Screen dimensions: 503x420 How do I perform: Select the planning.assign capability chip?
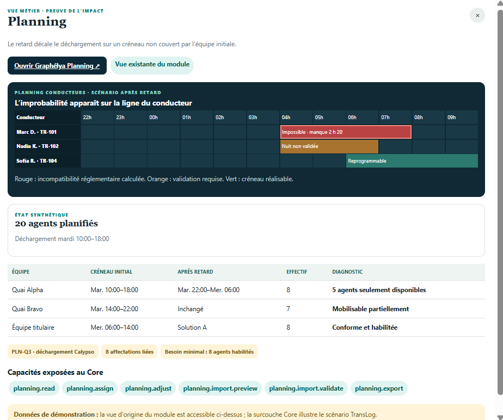click(90, 388)
